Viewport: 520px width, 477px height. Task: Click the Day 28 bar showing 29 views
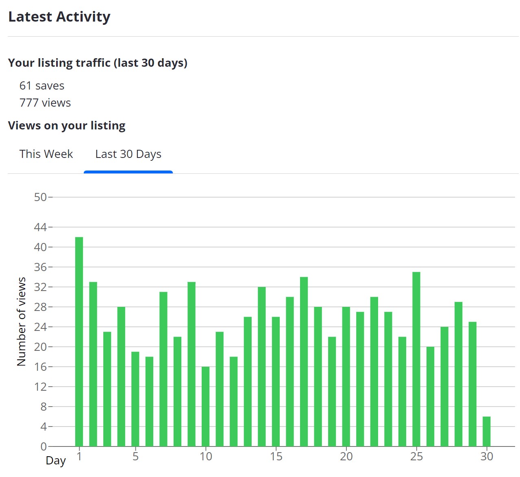tap(459, 374)
